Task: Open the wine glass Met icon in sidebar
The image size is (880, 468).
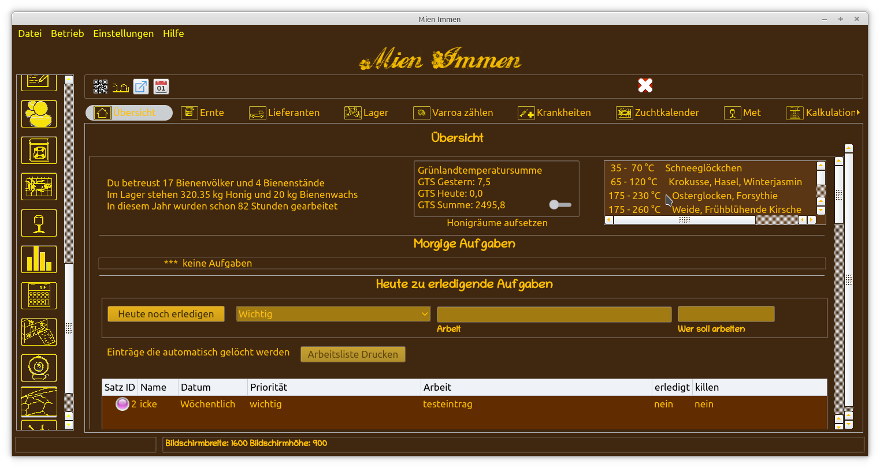Action: coord(38,223)
